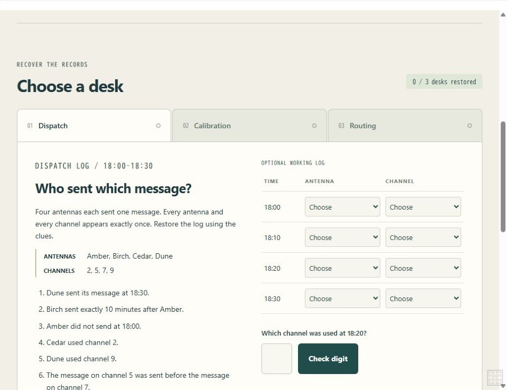
Task: Click the 'Choose a desk' heading
Action: tap(70, 86)
